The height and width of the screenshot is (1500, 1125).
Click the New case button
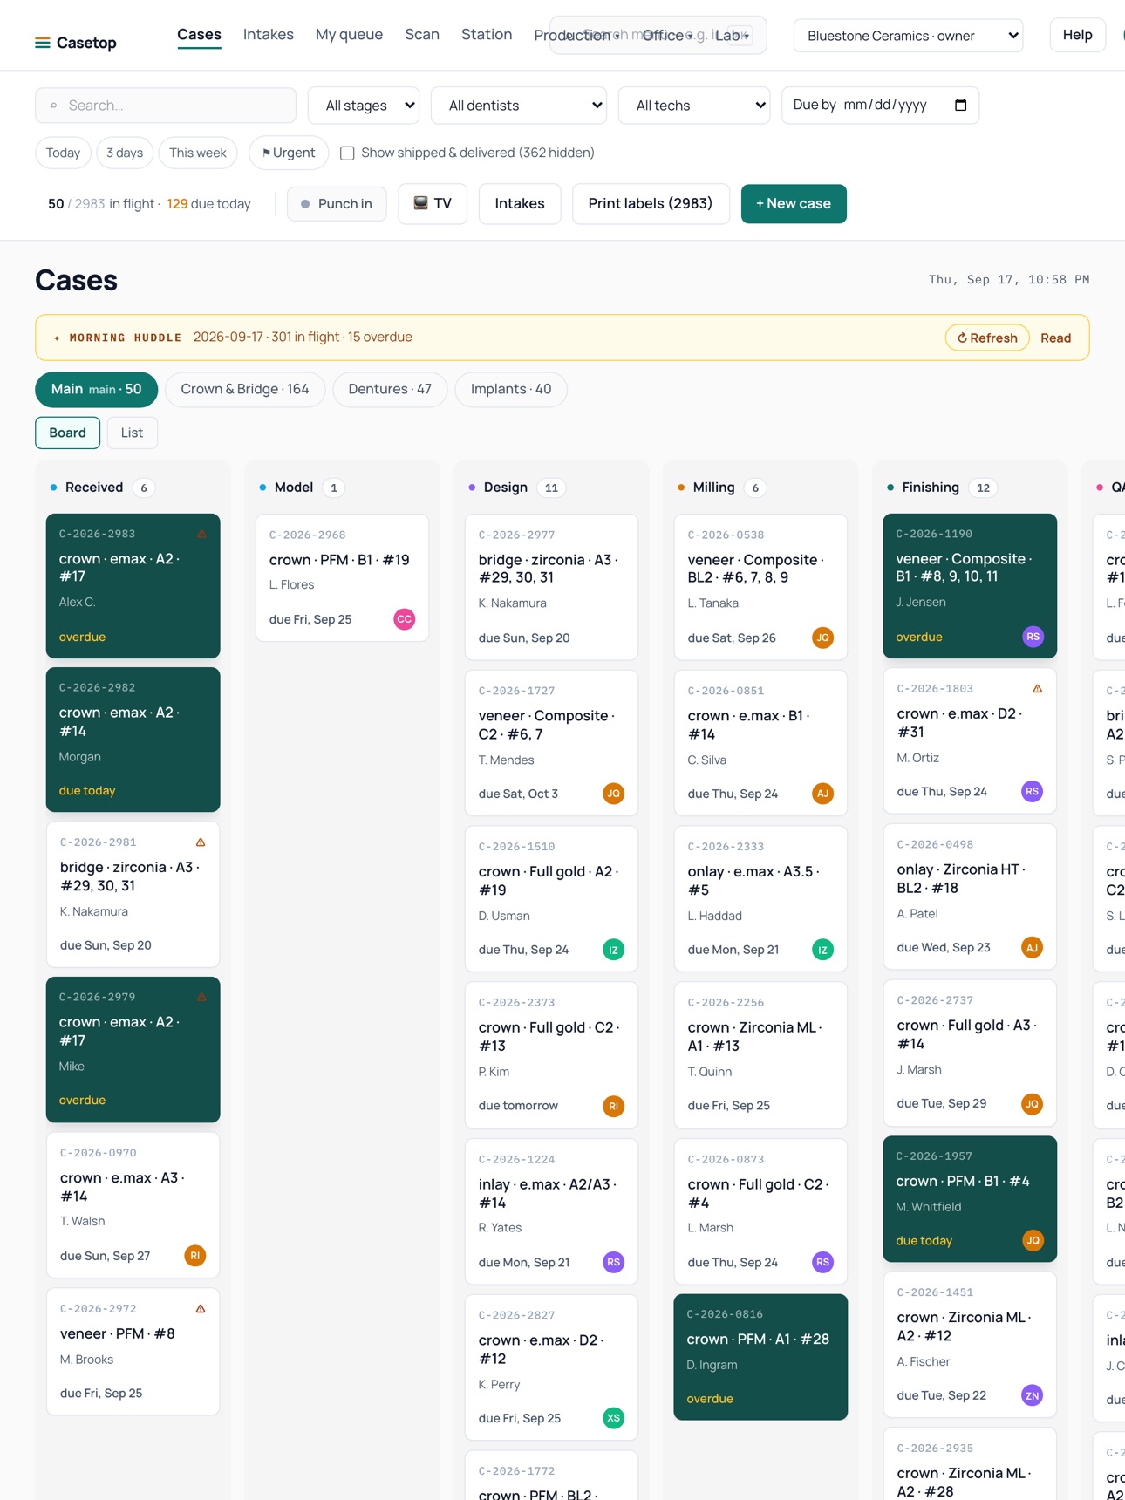click(794, 203)
